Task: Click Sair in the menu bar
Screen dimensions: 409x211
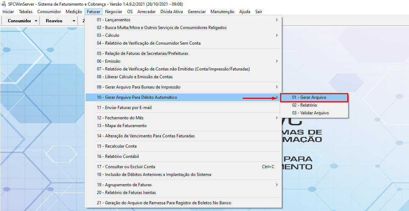Action: 258,12
